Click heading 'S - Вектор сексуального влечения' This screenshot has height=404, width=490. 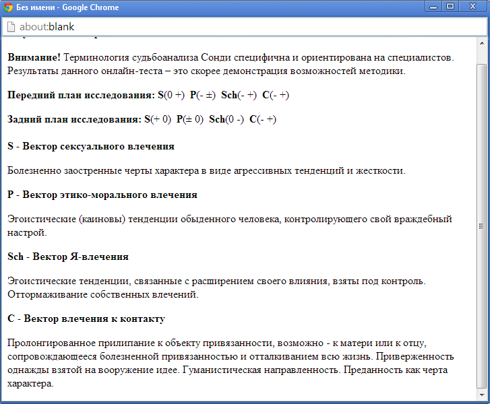91,146
